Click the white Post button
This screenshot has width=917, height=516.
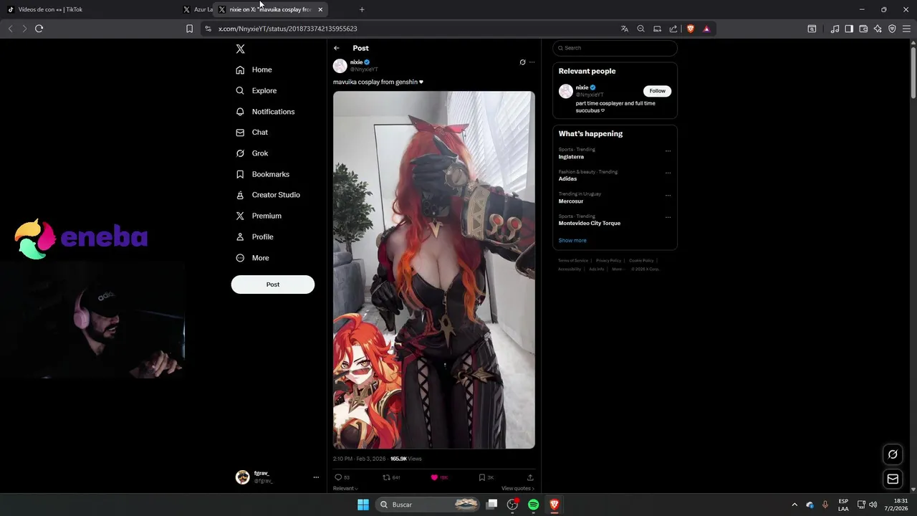tap(273, 285)
